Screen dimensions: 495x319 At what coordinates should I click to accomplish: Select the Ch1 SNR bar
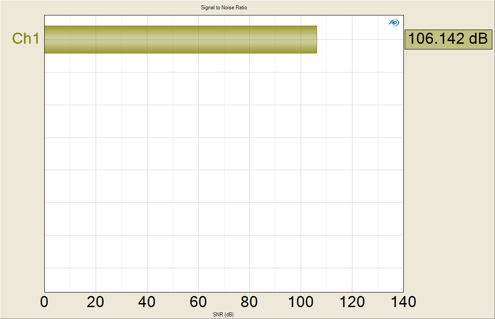[181, 40]
